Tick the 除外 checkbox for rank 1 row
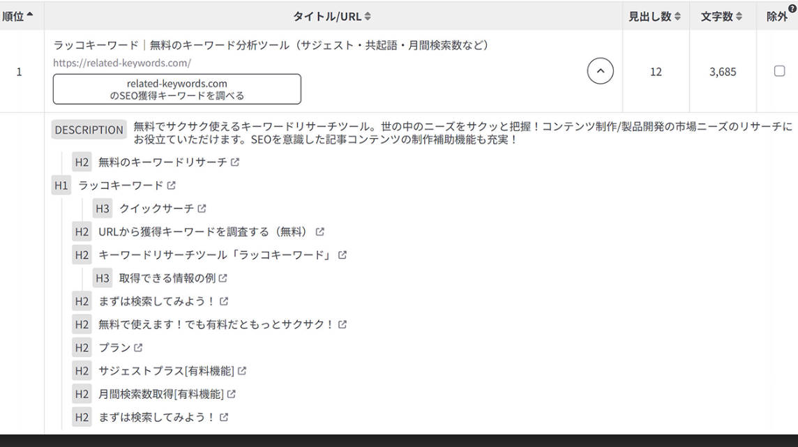The width and height of the screenshot is (798, 447). tap(779, 71)
